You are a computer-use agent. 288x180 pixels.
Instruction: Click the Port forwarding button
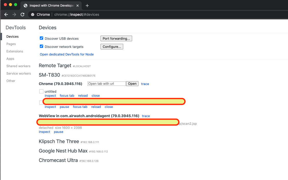[116, 38]
